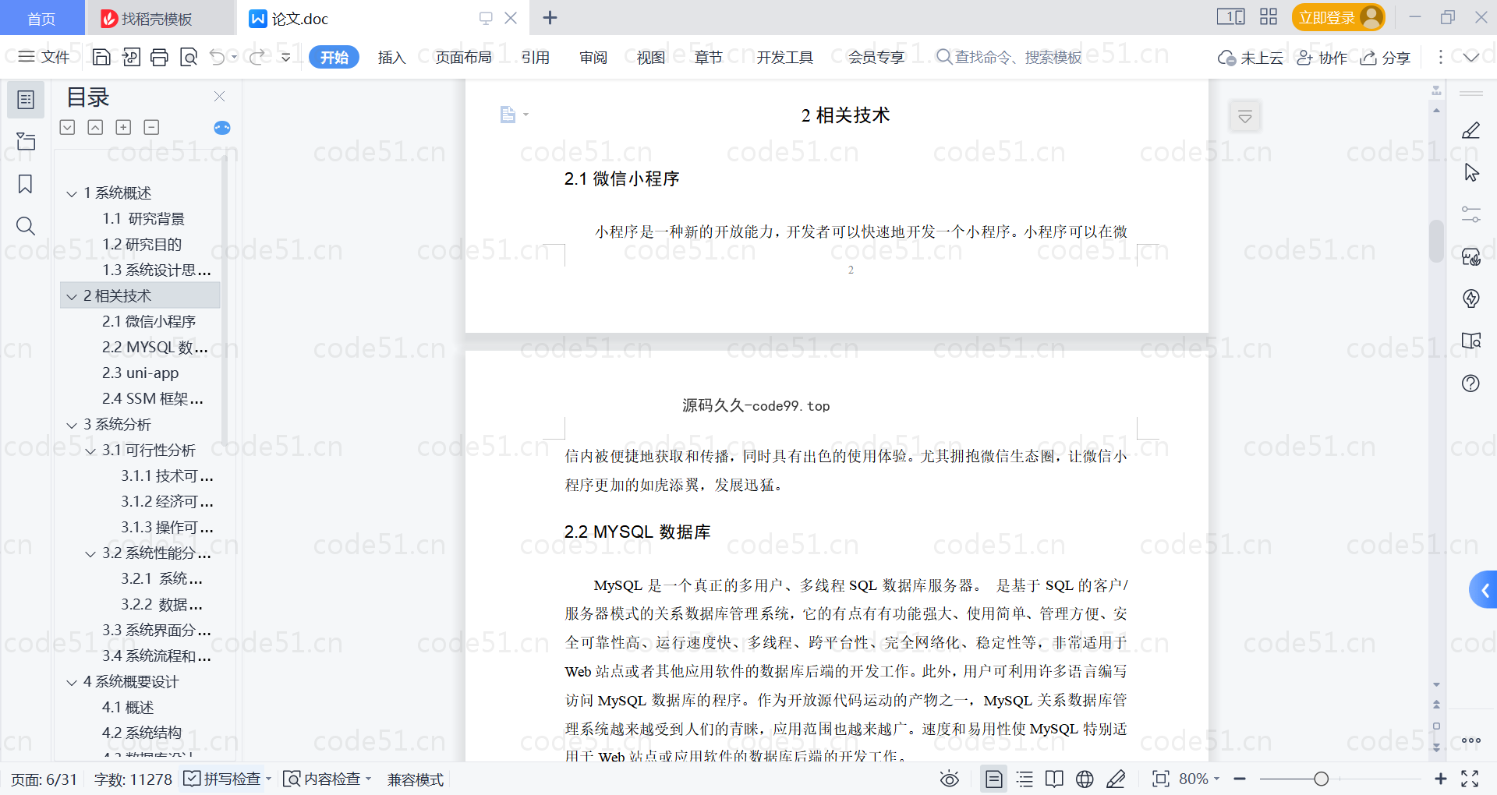Viewport: 1497px width, 795px height.
Task: Click zoom out minus button
Action: (x=1240, y=779)
